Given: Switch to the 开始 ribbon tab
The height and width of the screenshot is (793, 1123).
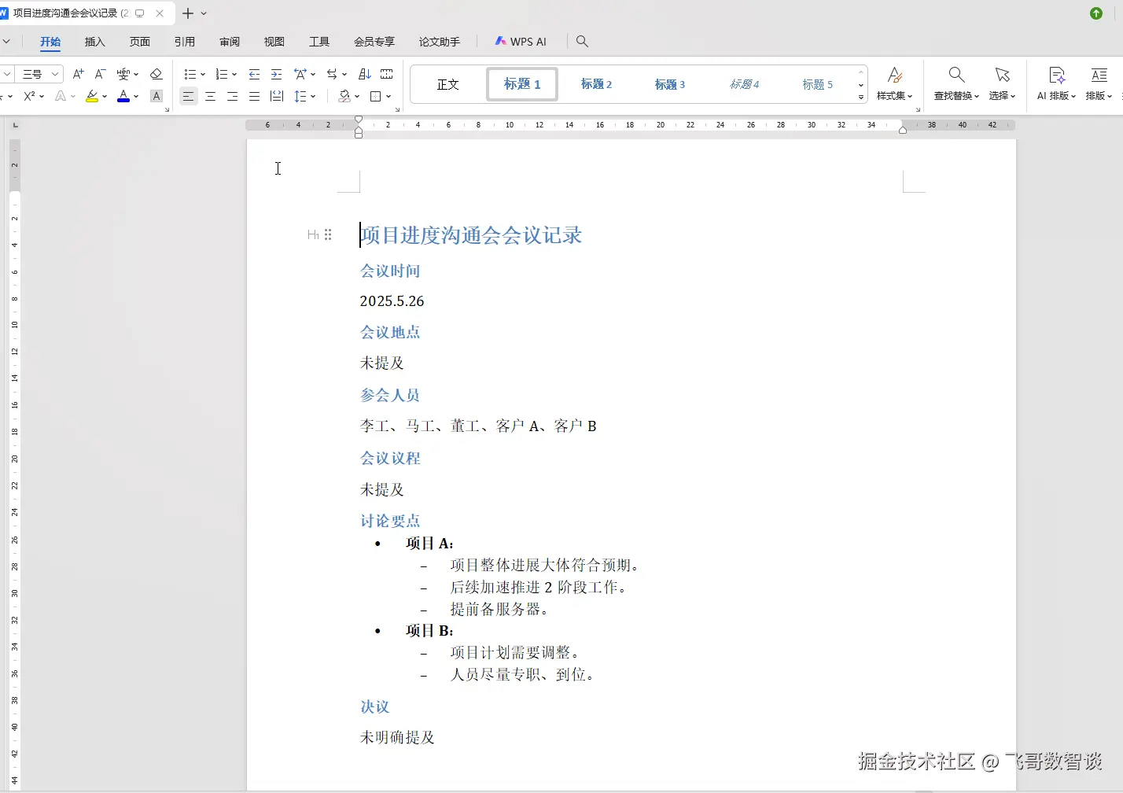Looking at the screenshot, I should tap(50, 42).
